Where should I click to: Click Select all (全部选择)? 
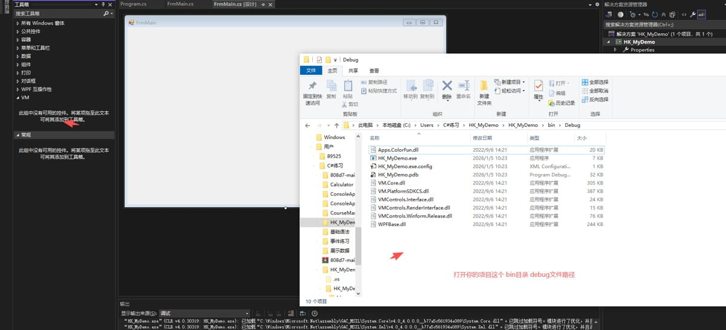pyautogui.click(x=595, y=82)
